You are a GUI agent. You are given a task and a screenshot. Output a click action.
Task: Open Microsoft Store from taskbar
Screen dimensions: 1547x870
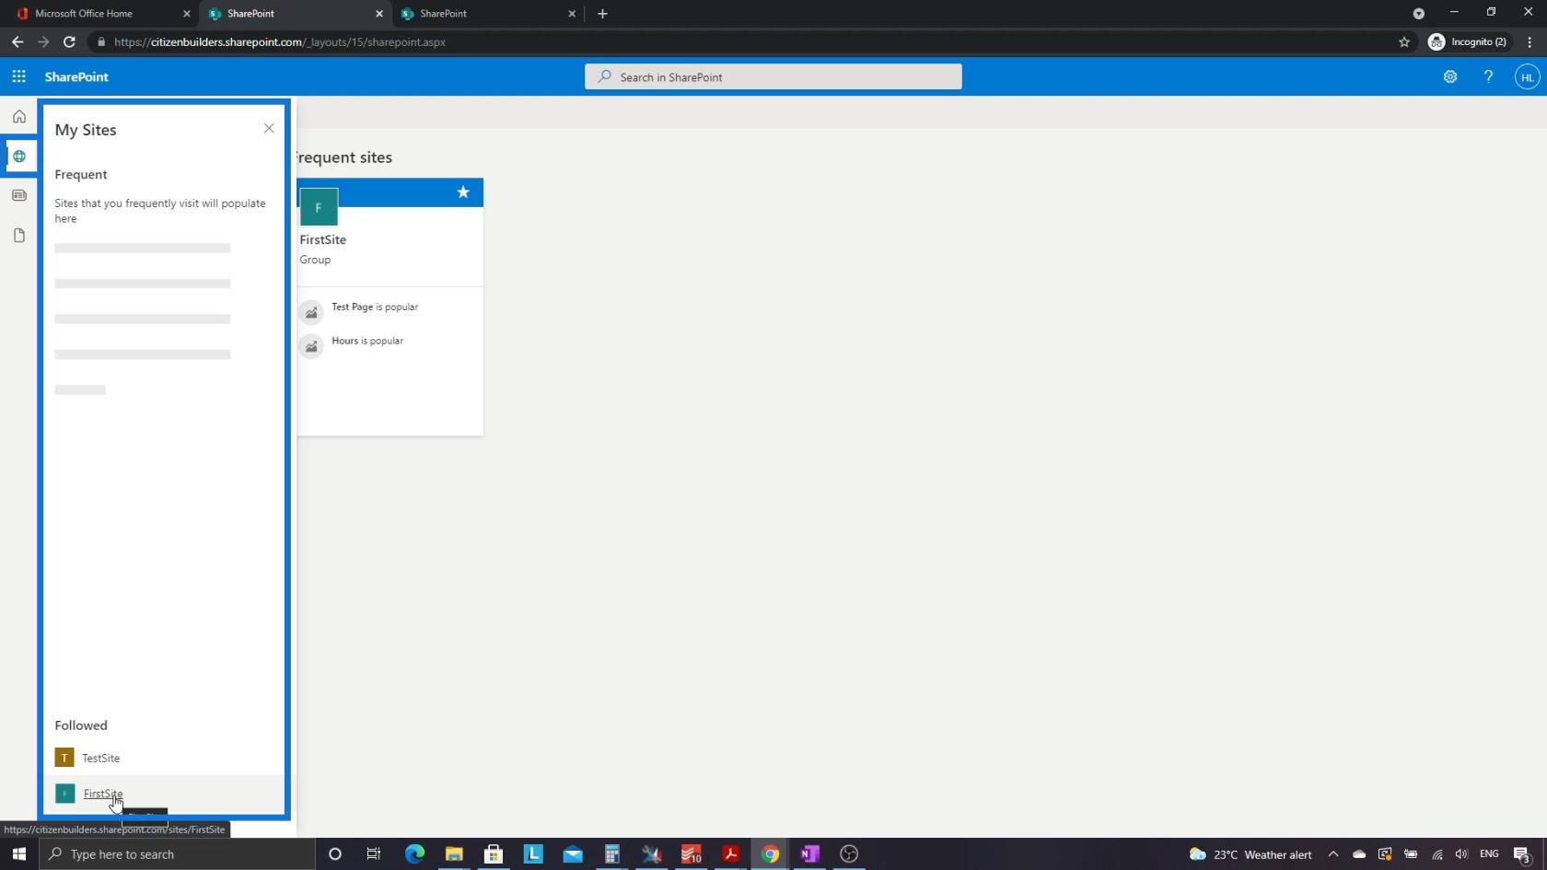(494, 854)
